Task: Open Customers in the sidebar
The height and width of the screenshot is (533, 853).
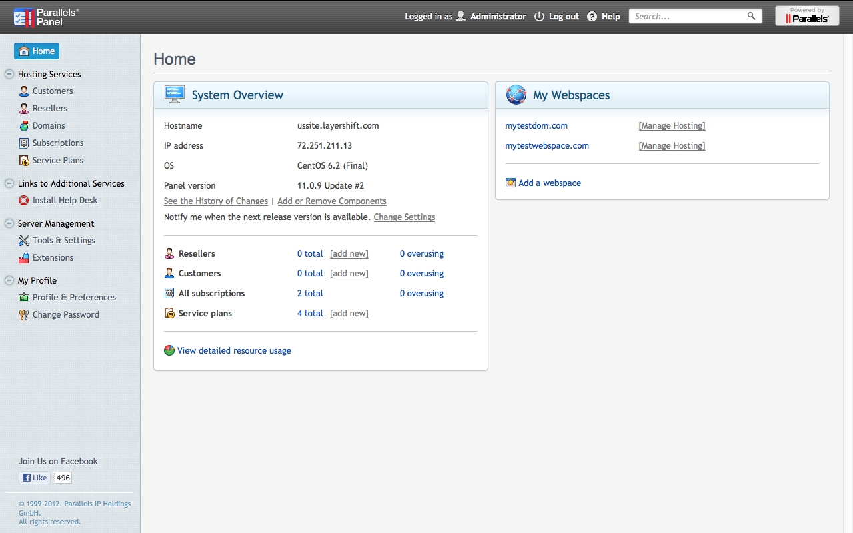Action: (53, 91)
